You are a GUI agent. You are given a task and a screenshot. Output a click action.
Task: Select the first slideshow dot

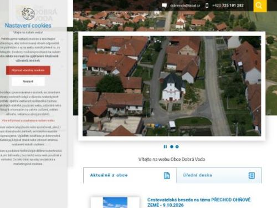(172, 146)
